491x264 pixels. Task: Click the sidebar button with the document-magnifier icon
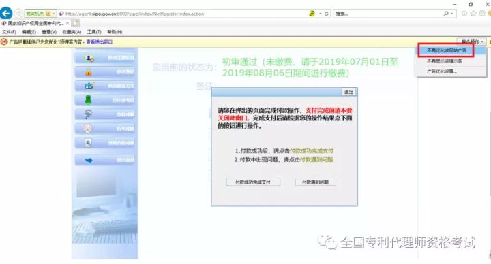pyautogui.click(x=105, y=143)
